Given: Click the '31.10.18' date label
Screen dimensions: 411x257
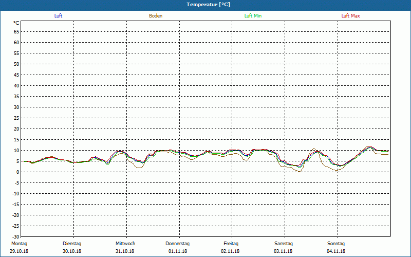Looking at the screenshot, I should (125, 251).
